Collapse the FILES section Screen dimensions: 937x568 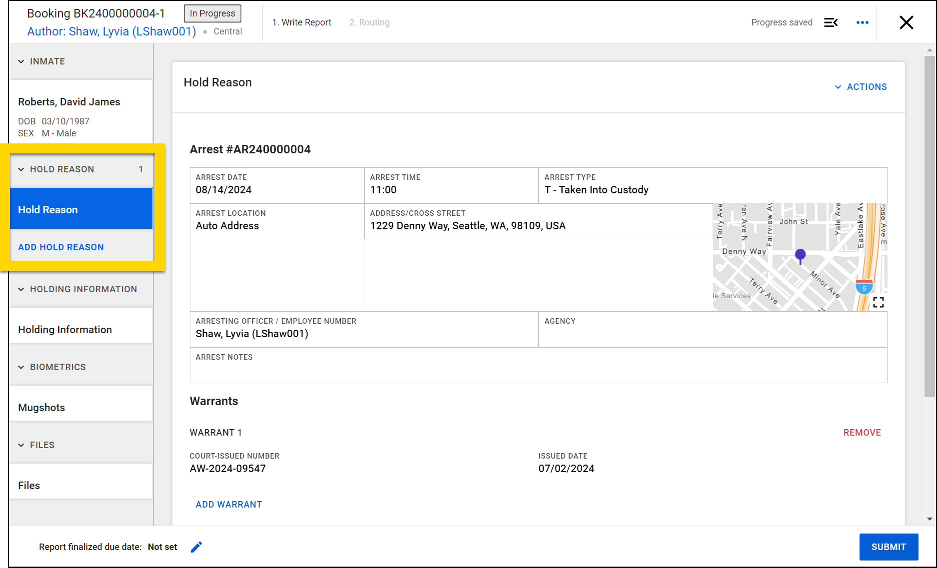pyautogui.click(x=20, y=445)
